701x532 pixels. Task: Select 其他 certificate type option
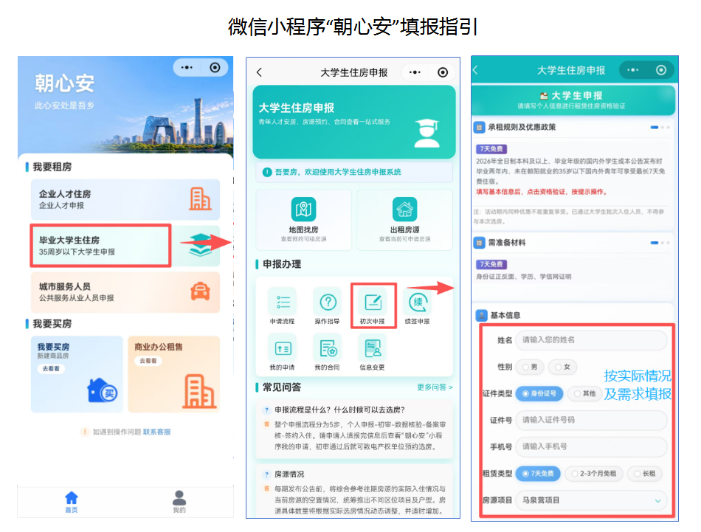tap(585, 394)
